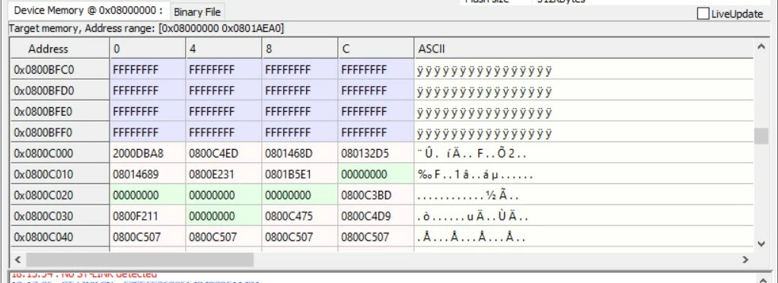The image size is (778, 283).
Task: Click memory cell value 2000DBA8
Action: pyautogui.click(x=148, y=154)
